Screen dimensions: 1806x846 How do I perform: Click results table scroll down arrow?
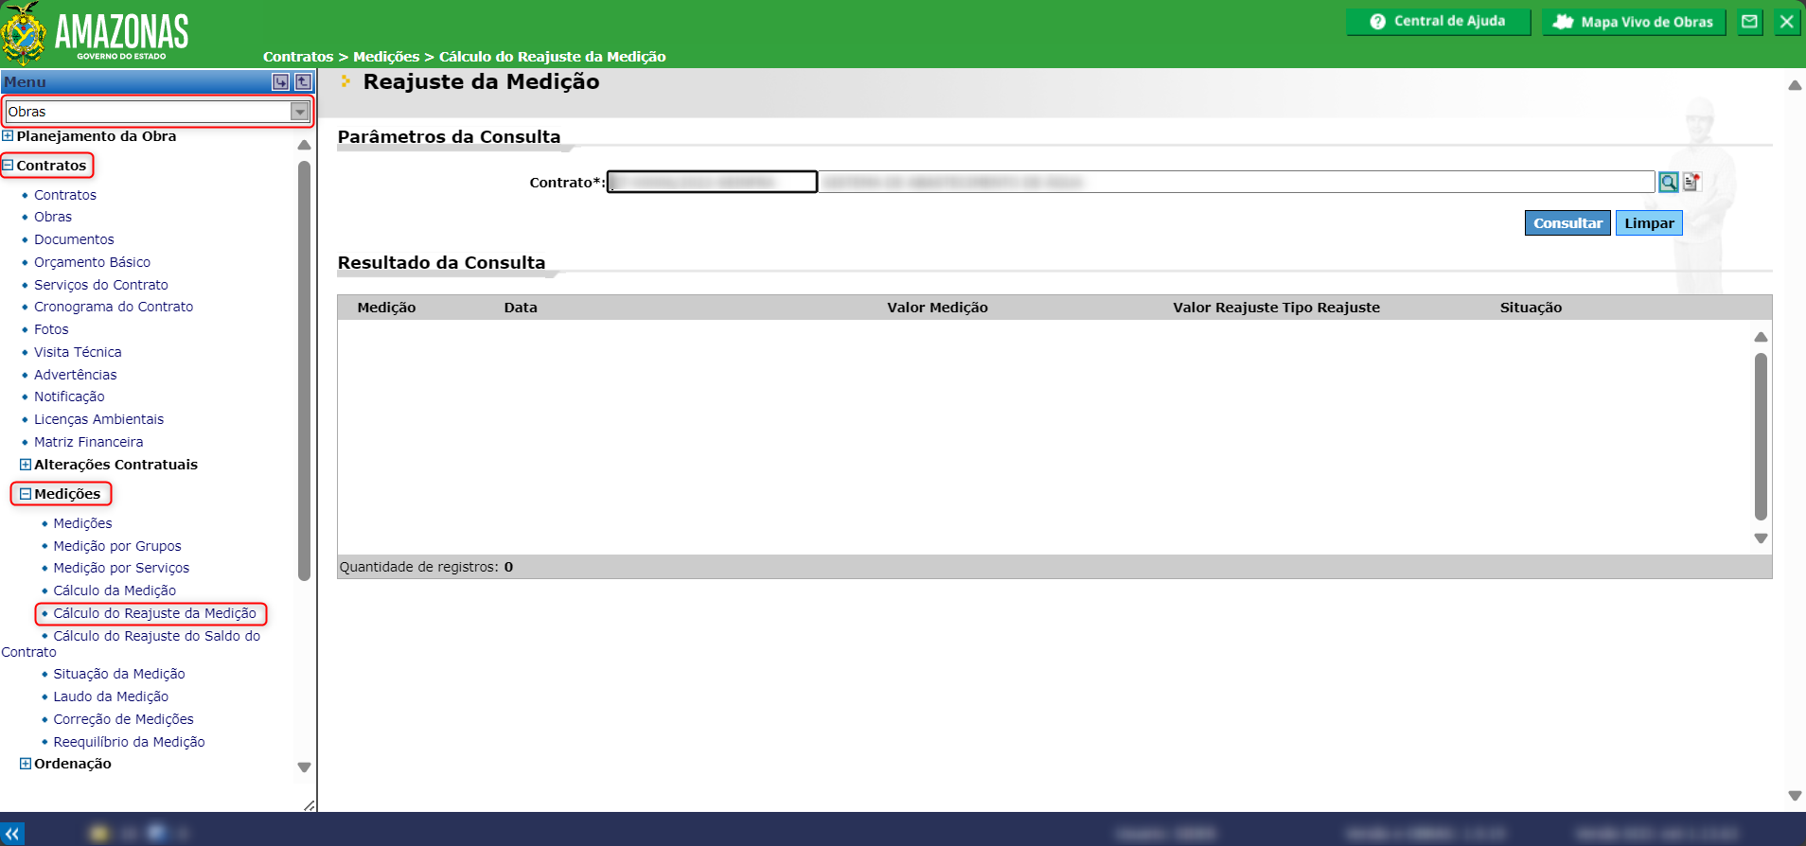[x=1761, y=538]
